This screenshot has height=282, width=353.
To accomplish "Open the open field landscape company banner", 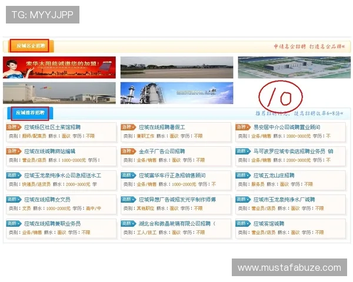I will coord(176,68).
